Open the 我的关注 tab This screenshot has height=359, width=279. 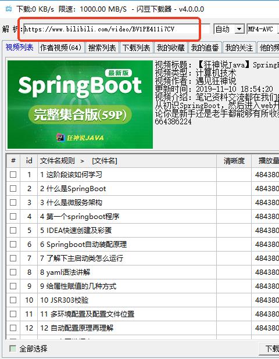click(x=239, y=48)
